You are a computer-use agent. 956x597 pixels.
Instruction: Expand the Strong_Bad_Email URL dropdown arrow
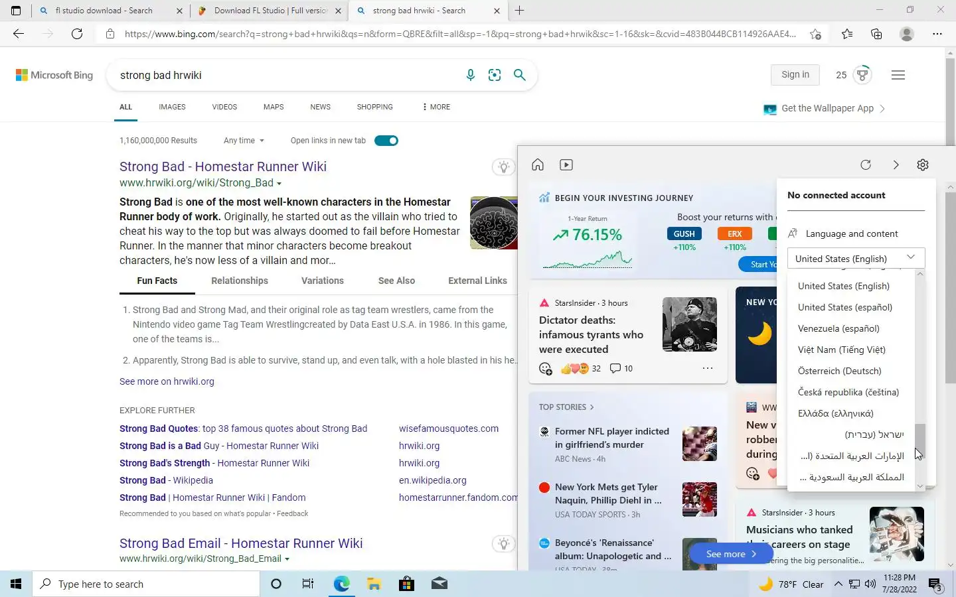(x=287, y=559)
